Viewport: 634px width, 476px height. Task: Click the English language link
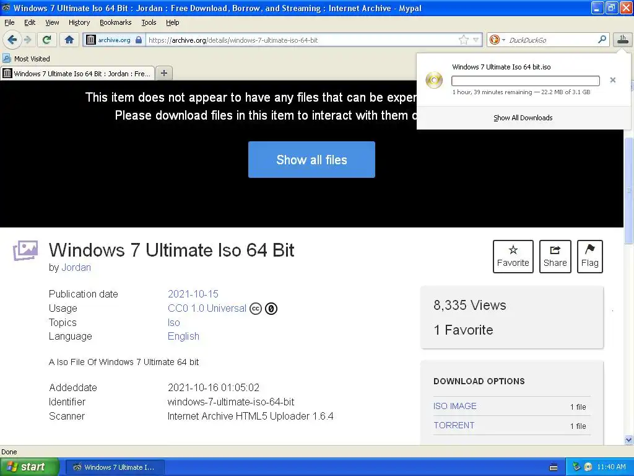coord(183,337)
